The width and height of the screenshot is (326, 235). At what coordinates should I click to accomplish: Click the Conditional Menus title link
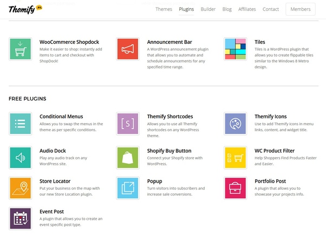61,117
